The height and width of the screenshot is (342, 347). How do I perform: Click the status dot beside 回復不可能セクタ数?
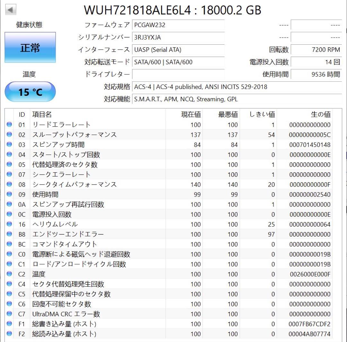click(10, 304)
